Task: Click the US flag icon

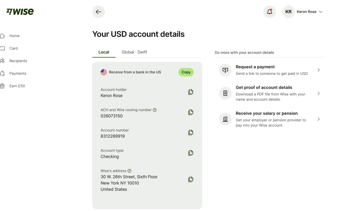Action: (104, 72)
